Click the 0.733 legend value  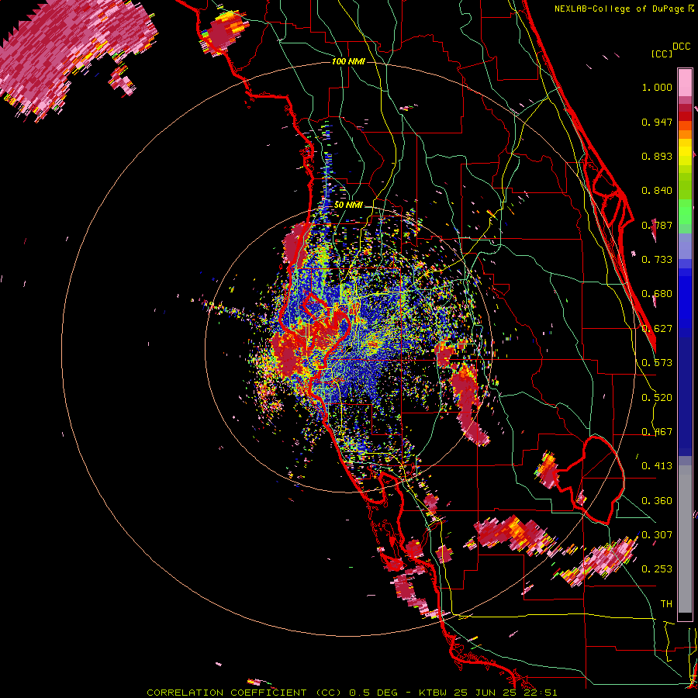(x=657, y=260)
